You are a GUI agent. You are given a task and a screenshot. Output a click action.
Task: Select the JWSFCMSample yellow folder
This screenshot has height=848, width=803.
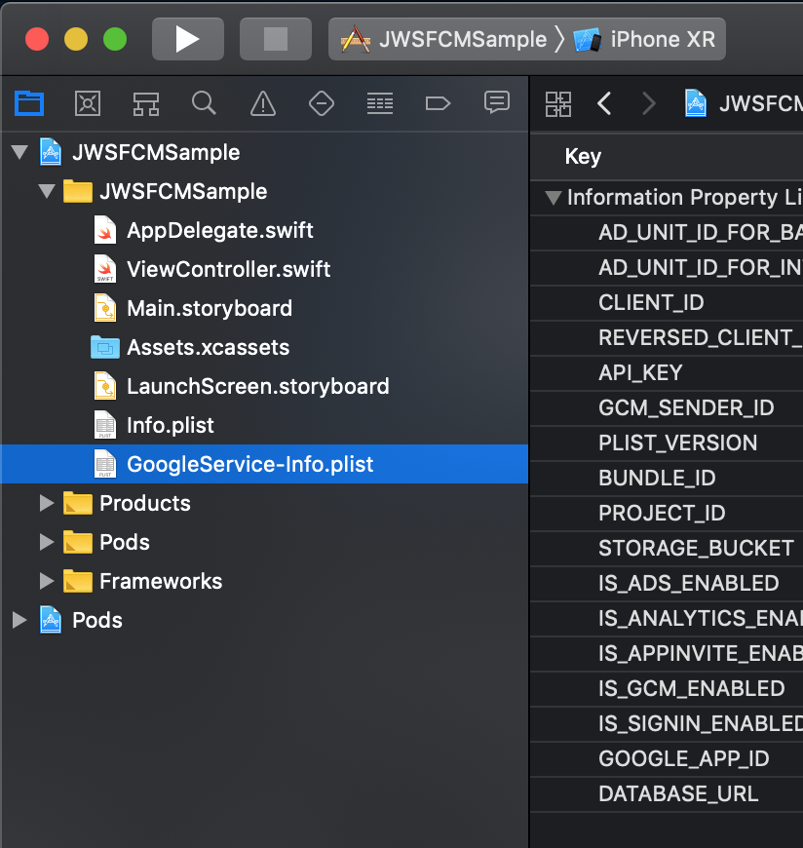(264, 191)
